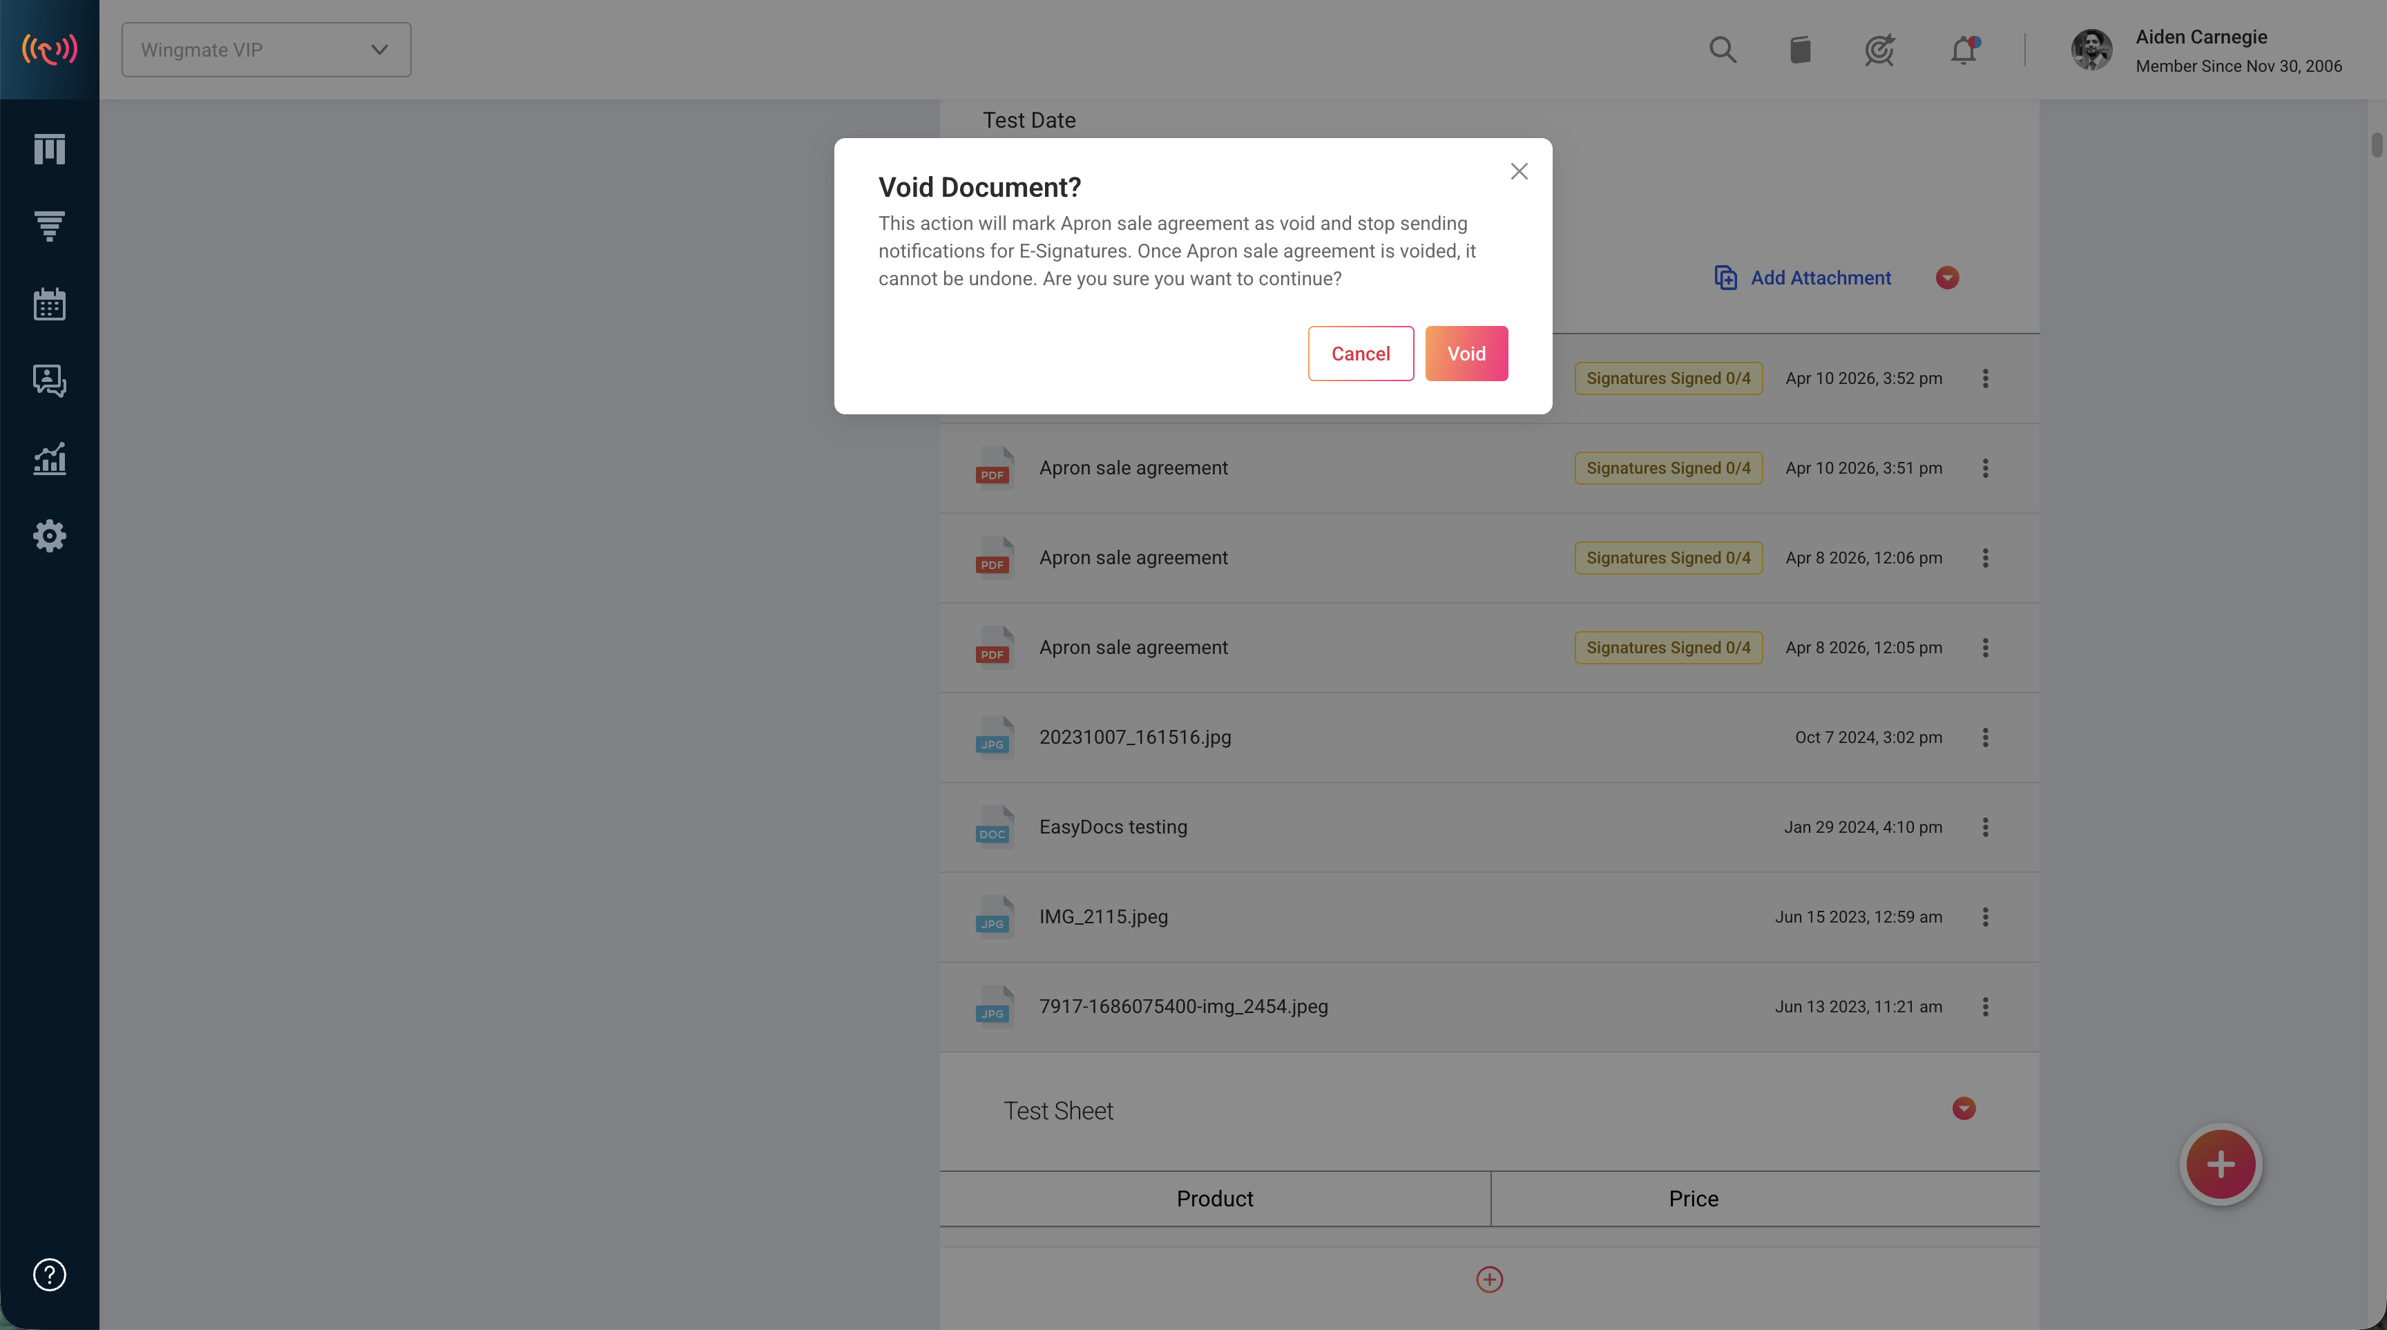Open options menu for 7917-1686075400-img_2454.jpeg

(1985, 1007)
